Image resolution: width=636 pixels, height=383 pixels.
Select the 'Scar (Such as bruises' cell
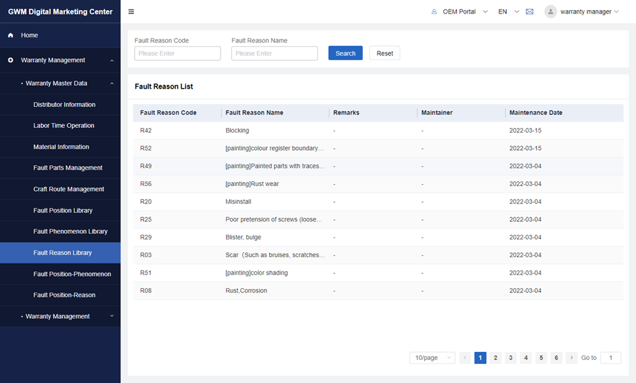(275, 255)
